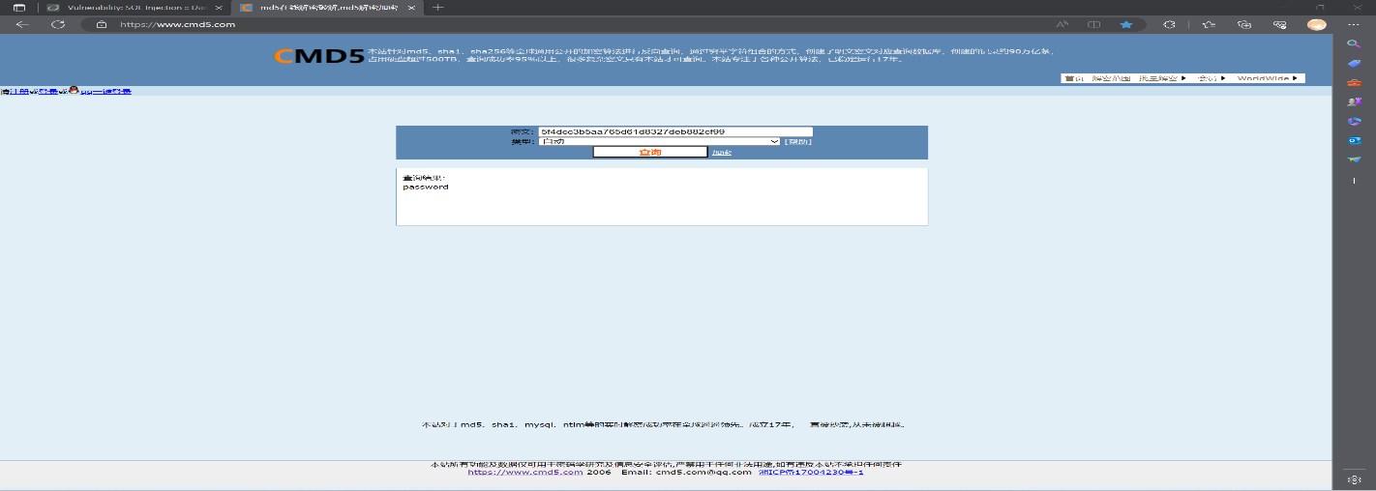Open the Favorites list icon
Screen dimensions: 1376x491
pos(1209,24)
